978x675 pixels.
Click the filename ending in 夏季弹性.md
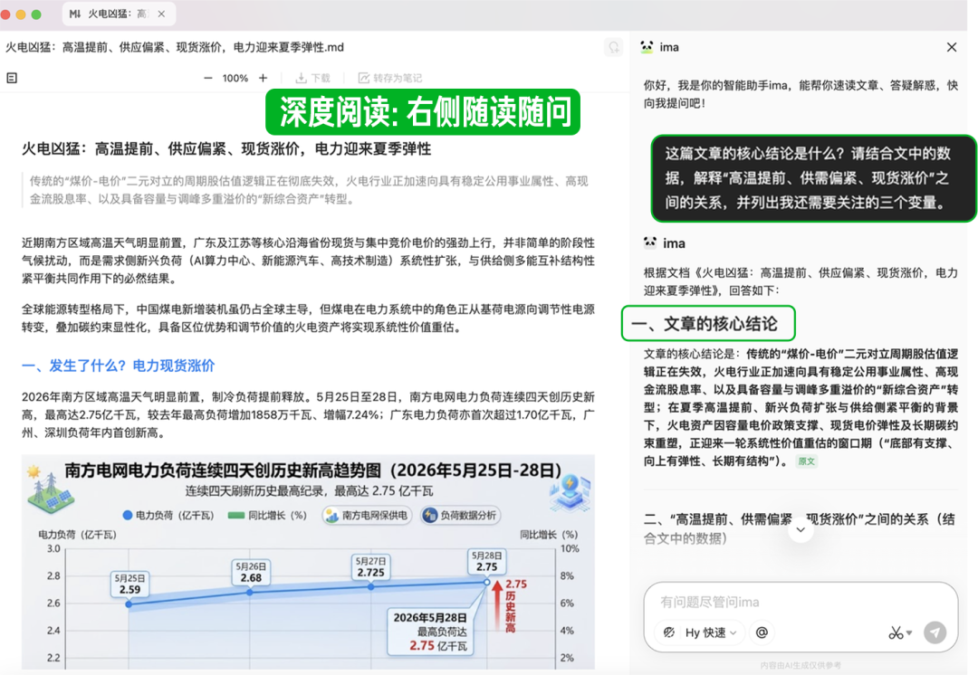coord(175,47)
